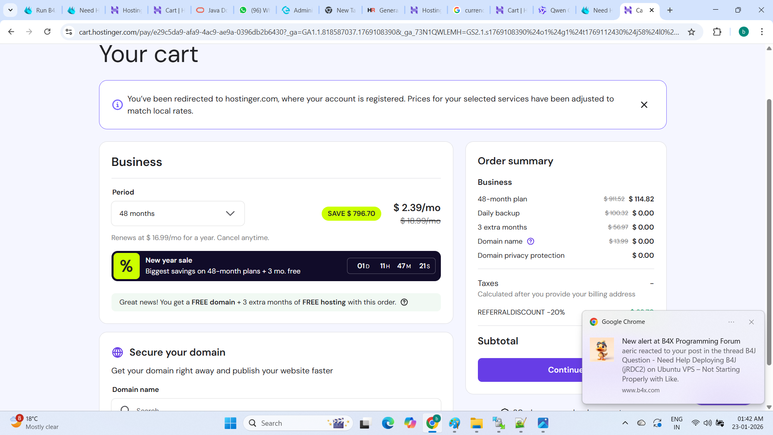Open File Explorer from taskbar
The image size is (773, 435).
(x=476, y=423)
